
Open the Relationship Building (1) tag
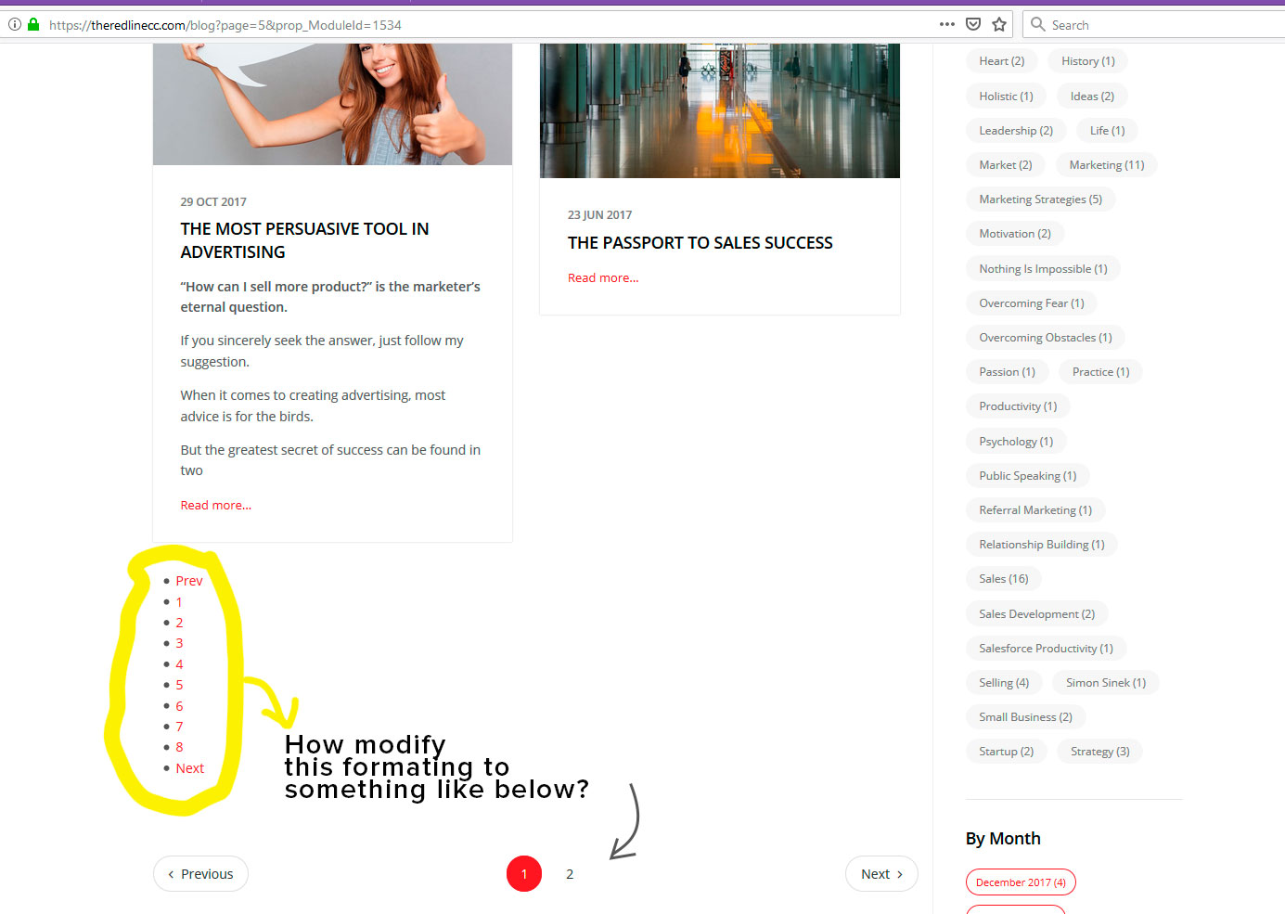tap(1042, 545)
